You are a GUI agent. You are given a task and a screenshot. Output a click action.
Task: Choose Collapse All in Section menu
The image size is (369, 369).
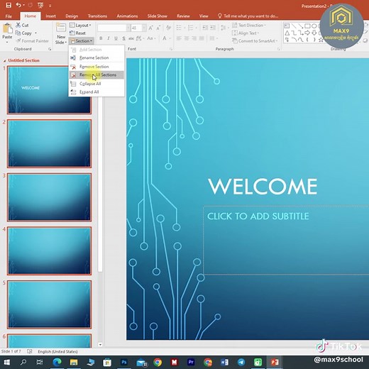97,84
